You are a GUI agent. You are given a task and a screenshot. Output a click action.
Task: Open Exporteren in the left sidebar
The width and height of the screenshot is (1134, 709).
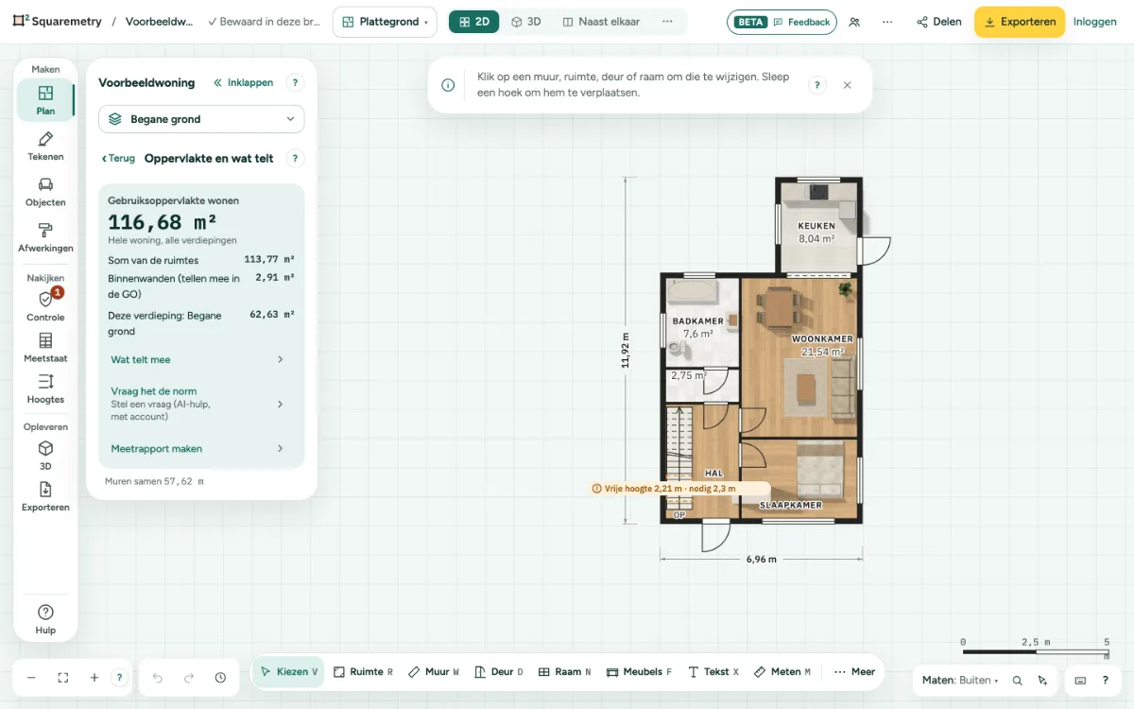(x=45, y=496)
